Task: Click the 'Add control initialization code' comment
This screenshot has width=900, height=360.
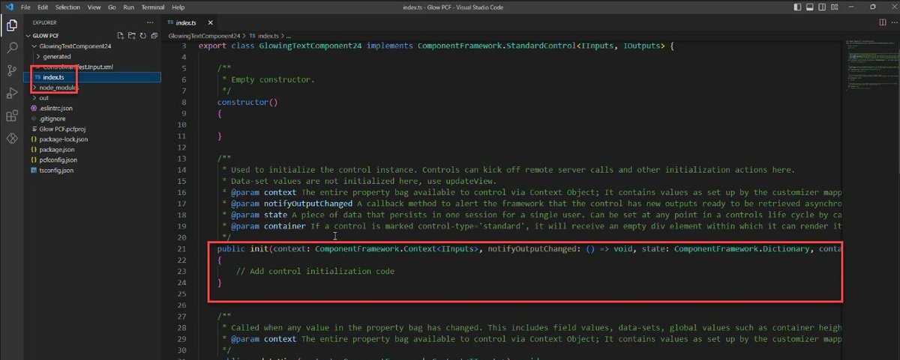Action: pyautogui.click(x=315, y=271)
